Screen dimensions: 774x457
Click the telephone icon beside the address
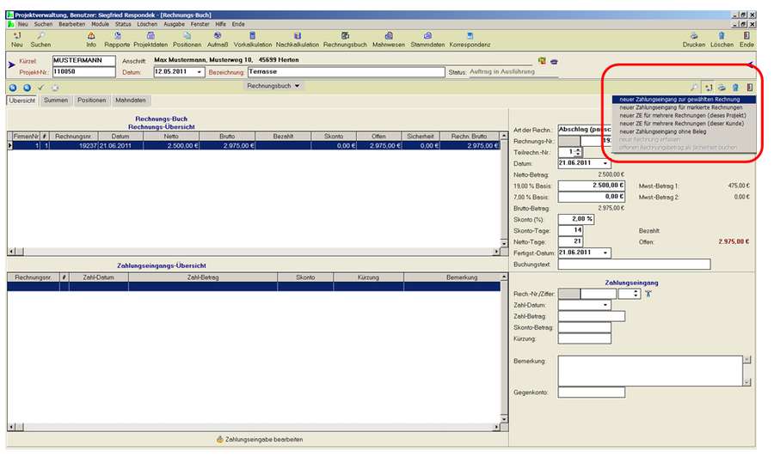pos(555,61)
